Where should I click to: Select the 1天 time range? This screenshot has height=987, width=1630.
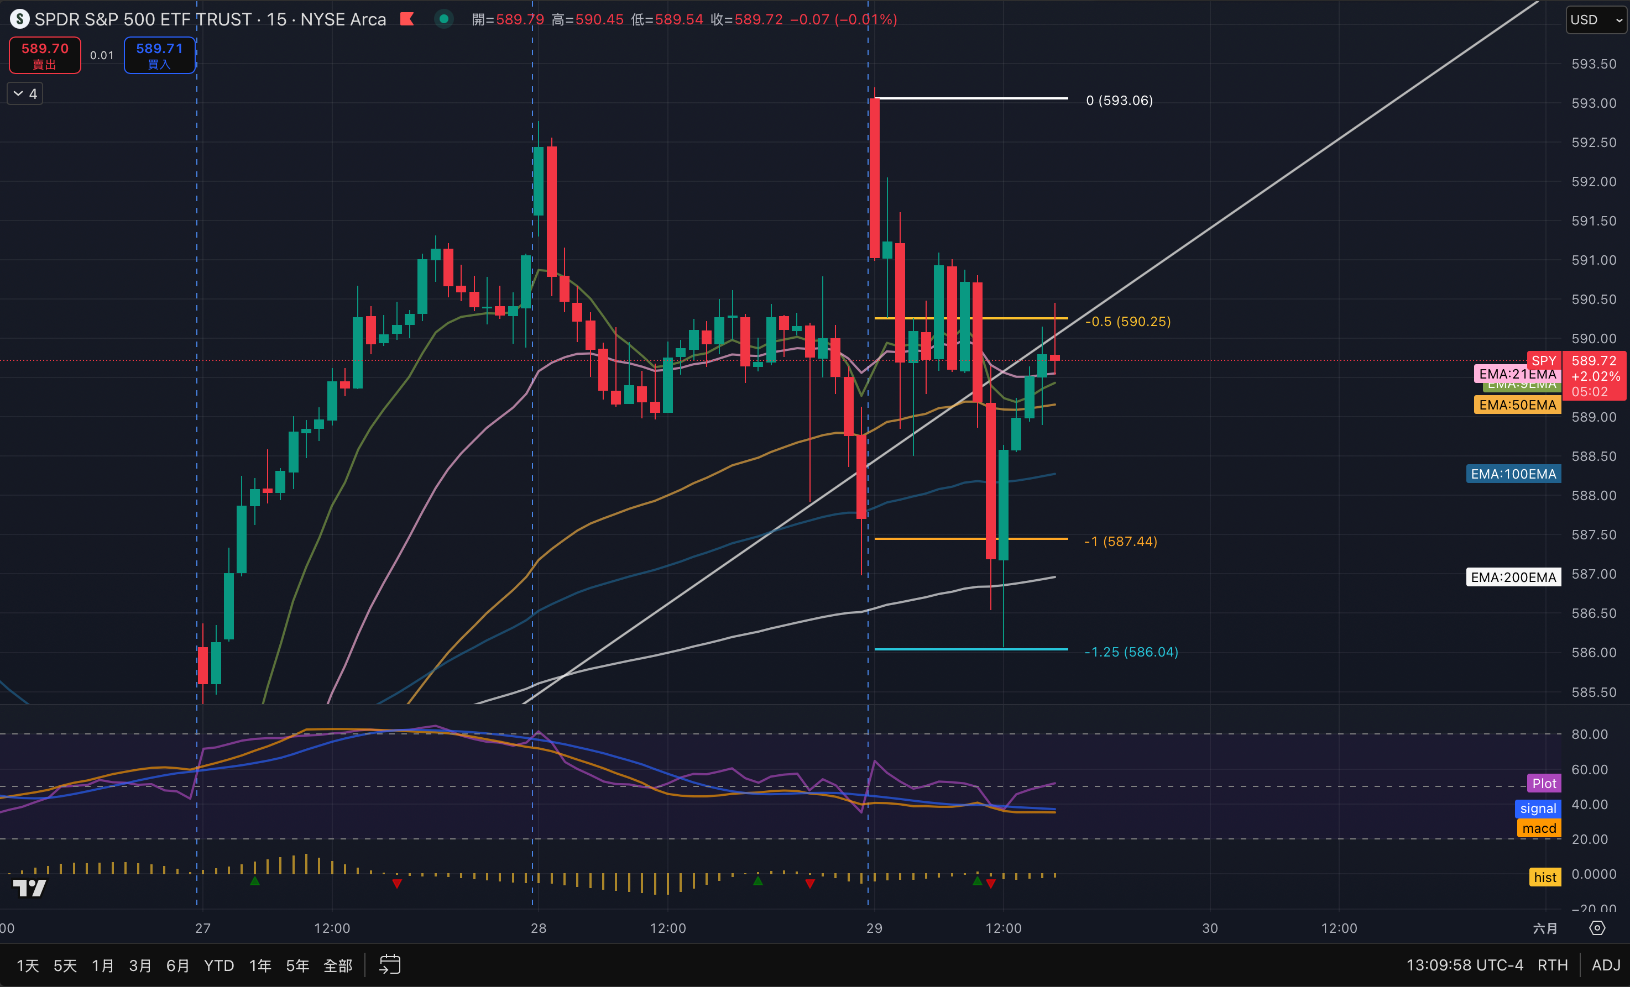(28, 965)
